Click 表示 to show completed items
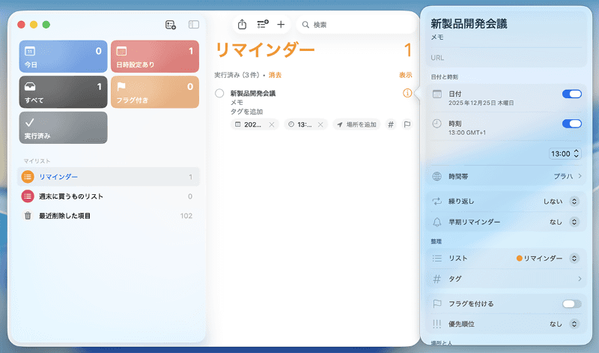The width and height of the screenshot is (599, 353). coord(406,75)
